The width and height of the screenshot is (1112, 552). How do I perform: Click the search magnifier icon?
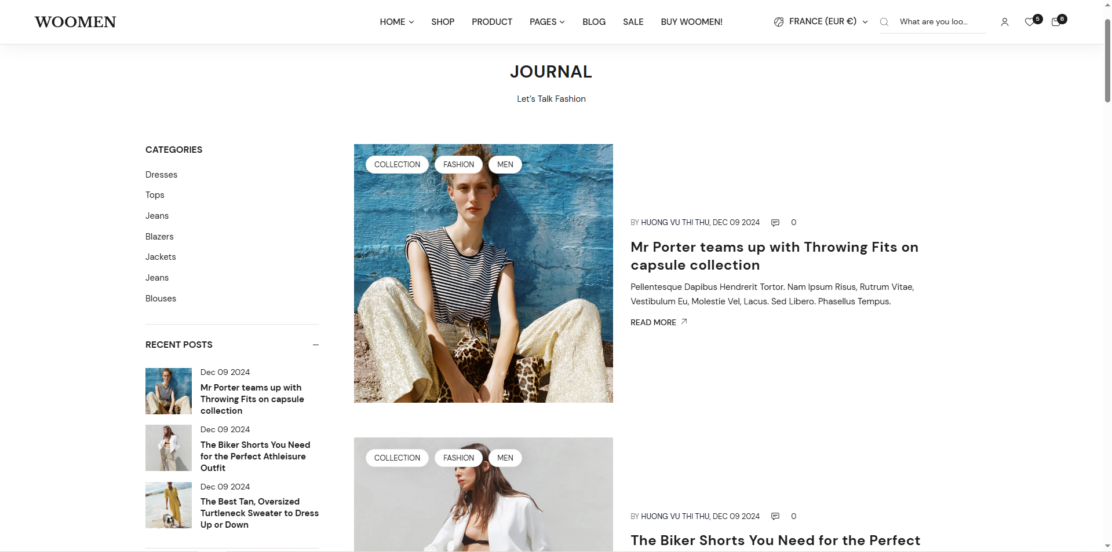884,22
